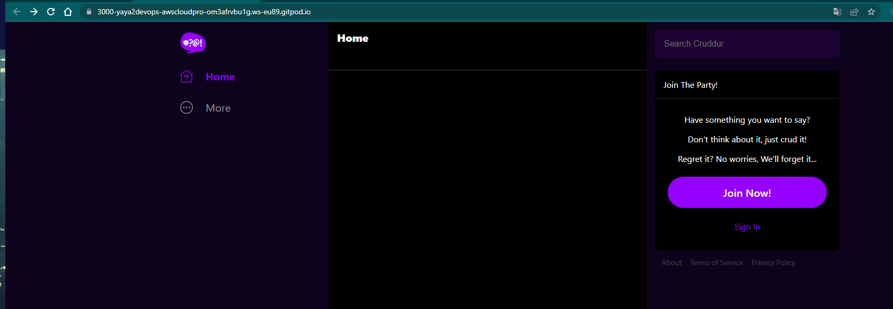Open the Terms of Service link
Viewport: 893px width, 309px height.
[717, 262]
